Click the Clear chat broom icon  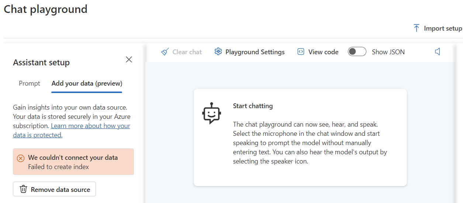pyautogui.click(x=165, y=52)
